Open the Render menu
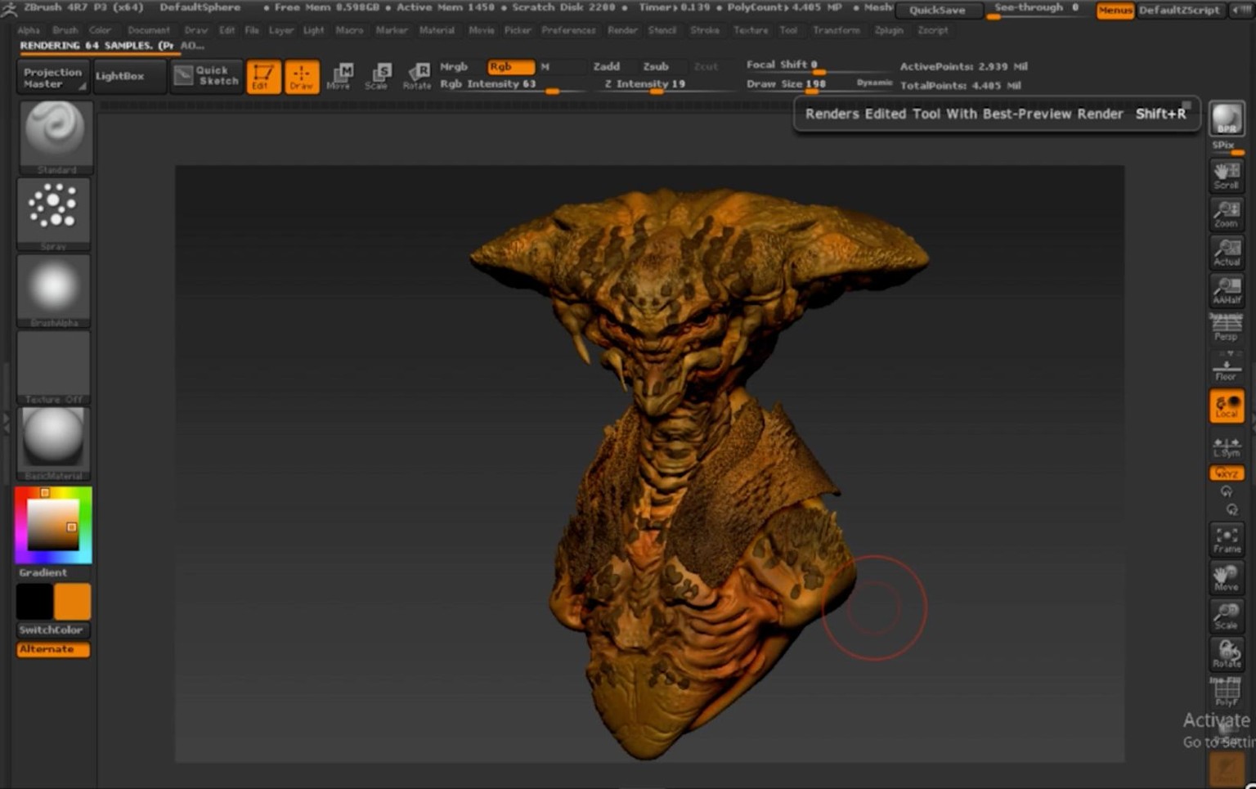This screenshot has height=789, width=1256. click(x=622, y=30)
